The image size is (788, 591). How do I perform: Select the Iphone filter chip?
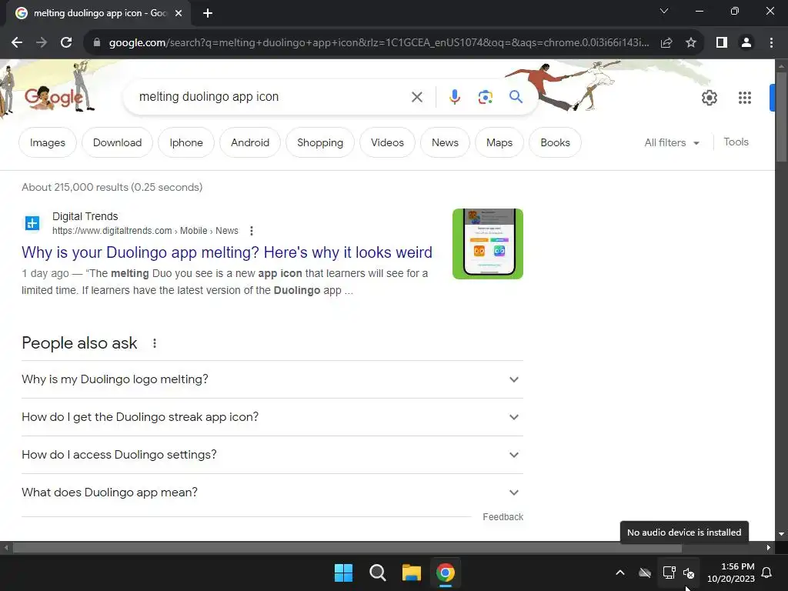(x=186, y=142)
